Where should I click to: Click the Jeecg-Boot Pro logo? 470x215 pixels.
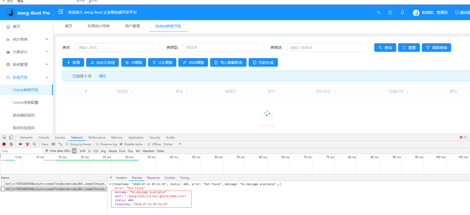[28, 13]
